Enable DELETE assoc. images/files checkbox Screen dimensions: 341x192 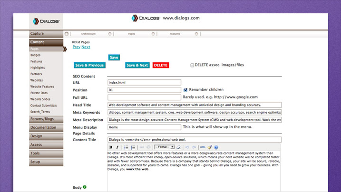click(x=192, y=65)
